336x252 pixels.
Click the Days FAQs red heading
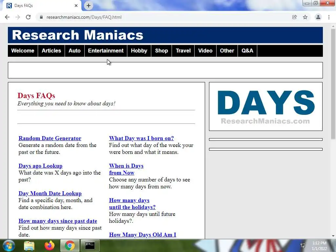pos(36,95)
